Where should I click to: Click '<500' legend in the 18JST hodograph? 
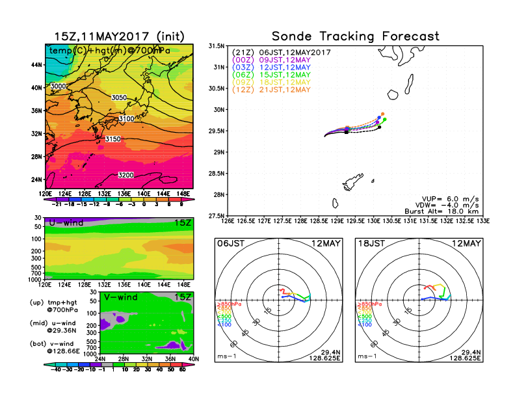pyautogui.click(x=365, y=317)
